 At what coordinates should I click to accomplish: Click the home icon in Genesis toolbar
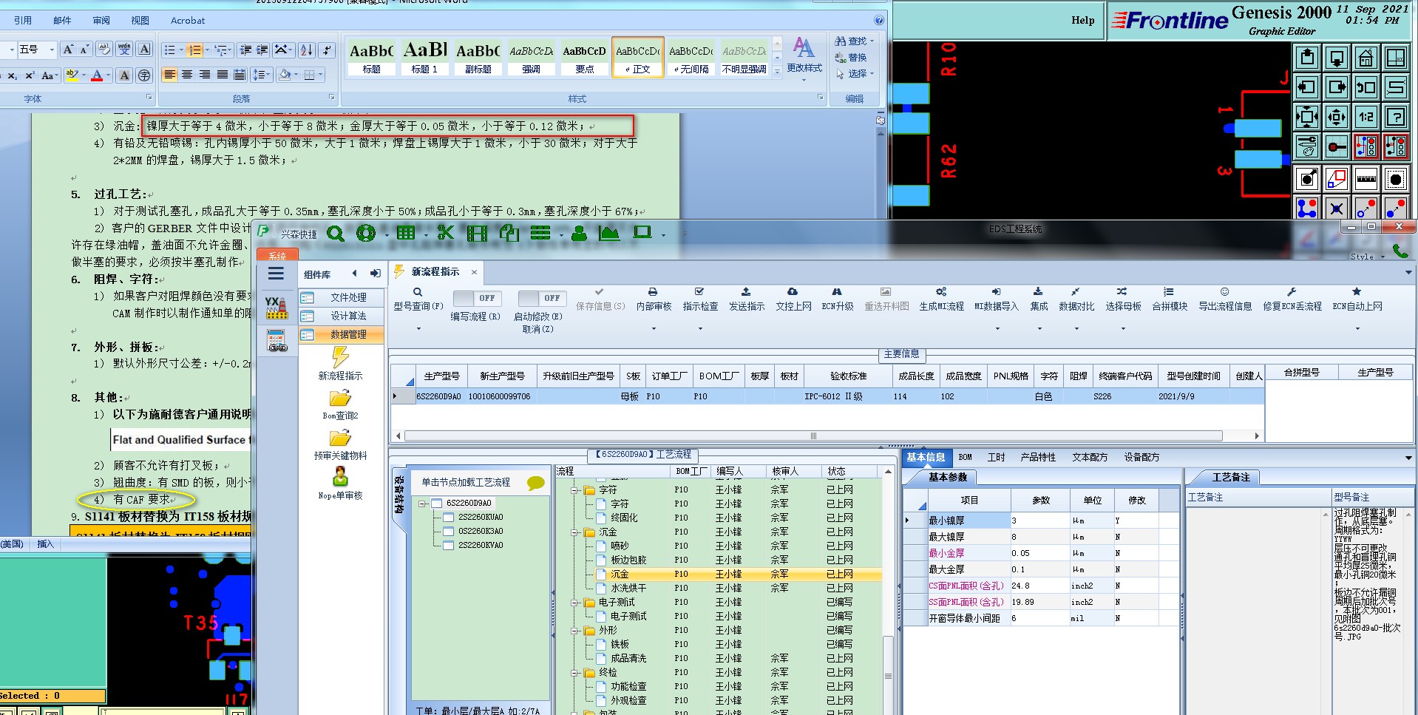[1366, 57]
